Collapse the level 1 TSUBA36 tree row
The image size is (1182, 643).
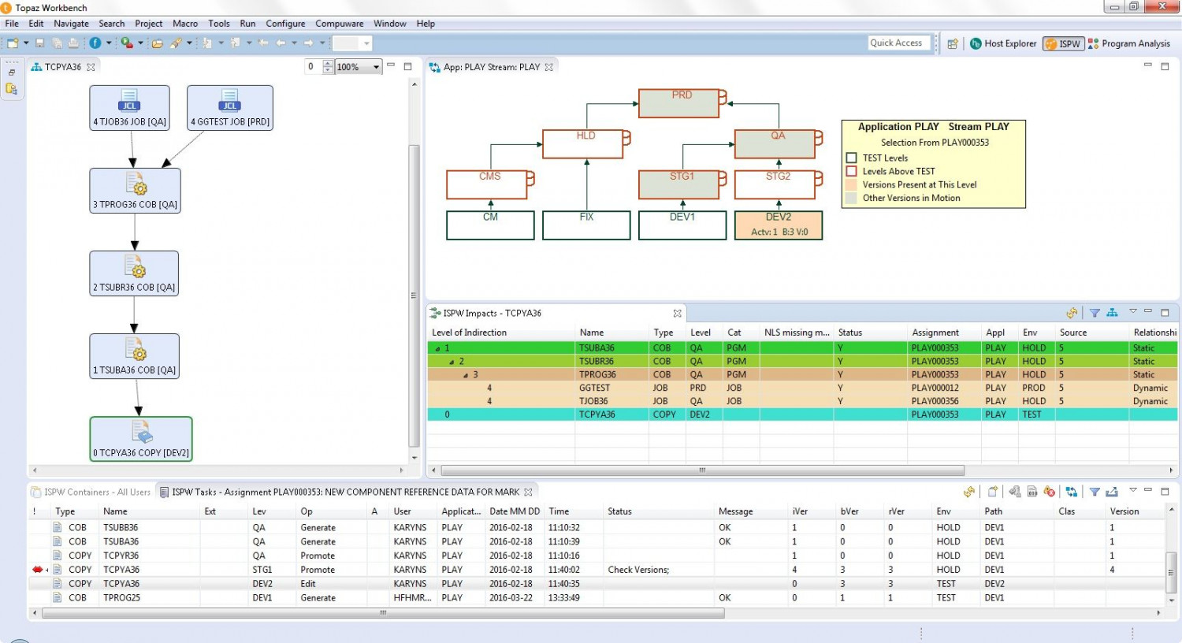(439, 348)
